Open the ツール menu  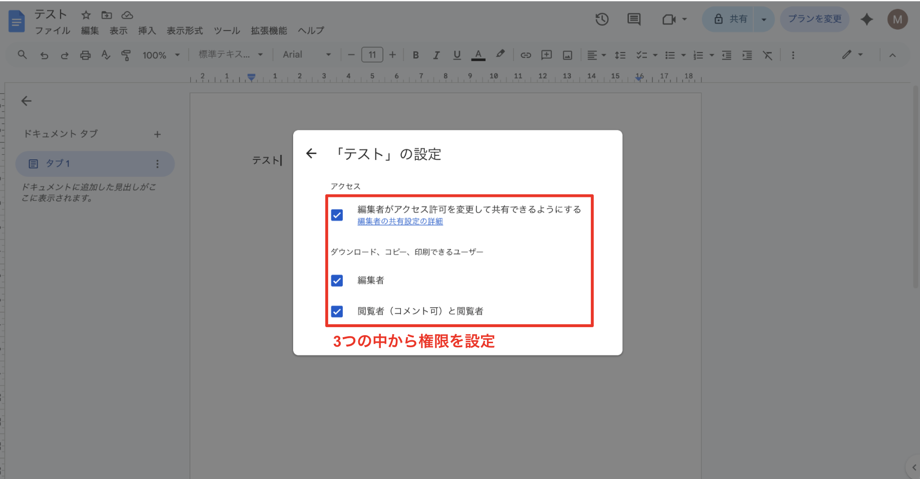227,31
